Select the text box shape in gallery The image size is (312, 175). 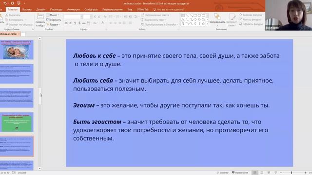tap(183, 16)
